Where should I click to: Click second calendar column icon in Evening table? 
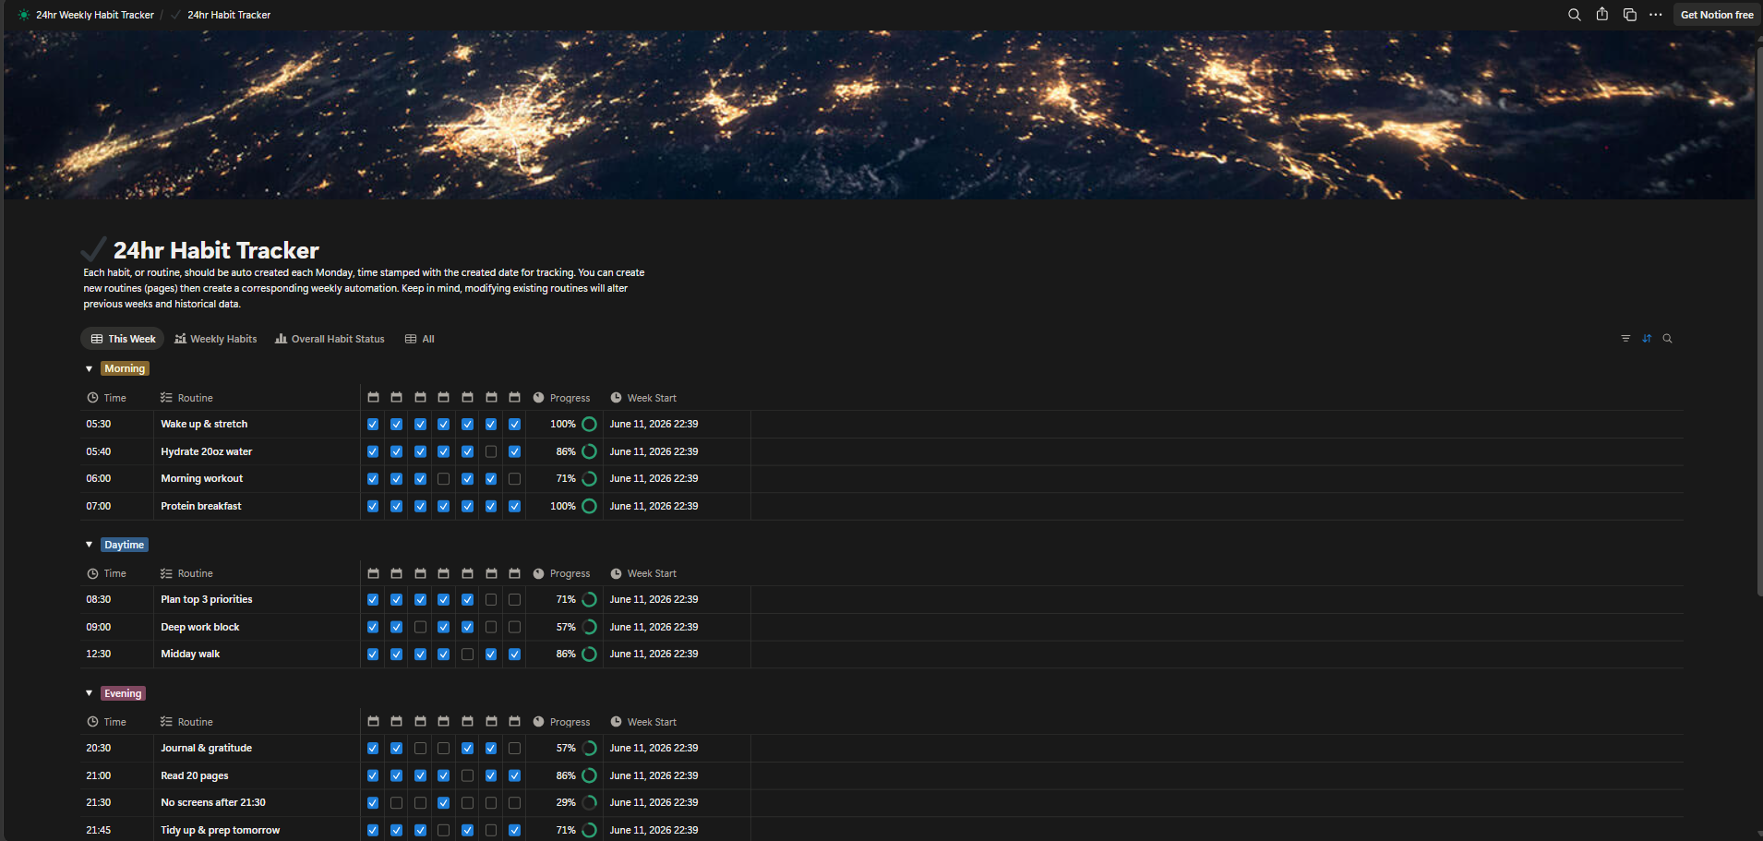pyautogui.click(x=396, y=722)
